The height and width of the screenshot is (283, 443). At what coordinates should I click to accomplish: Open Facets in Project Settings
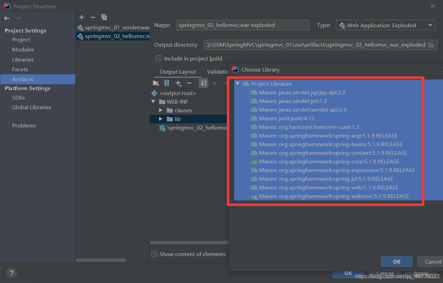20,69
